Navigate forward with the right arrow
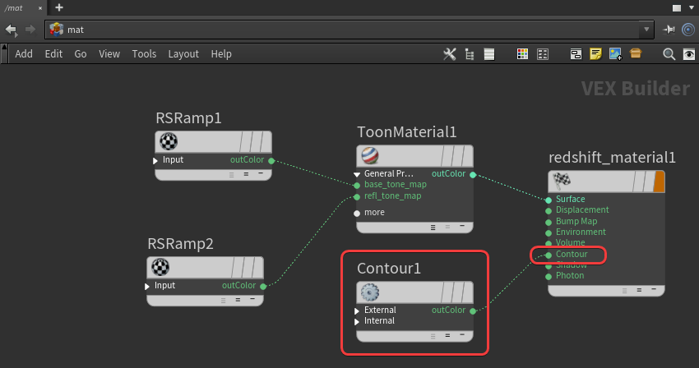699x368 pixels. click(x=30, y=30)
